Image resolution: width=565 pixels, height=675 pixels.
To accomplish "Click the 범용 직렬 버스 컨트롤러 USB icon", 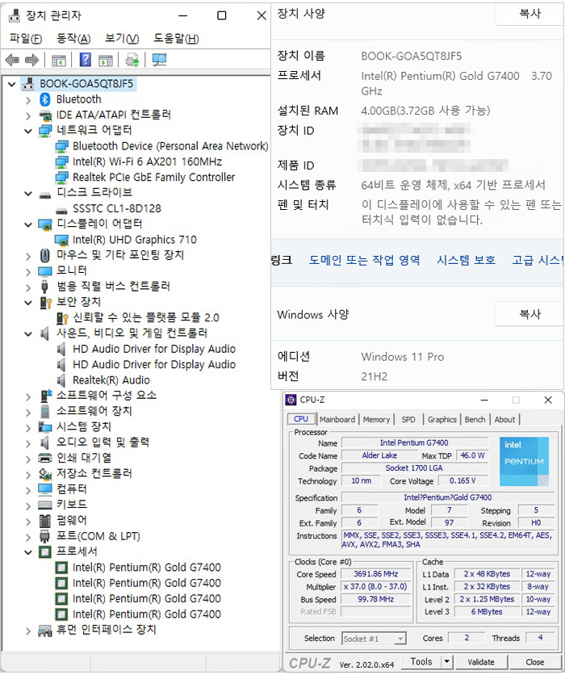I will [44, 287].
